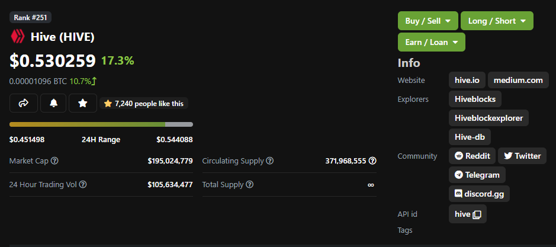Click the Circulating Supply label help icon

(x=270, y=161)
